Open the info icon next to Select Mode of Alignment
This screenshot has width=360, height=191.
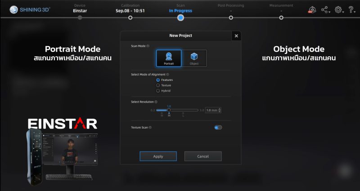click(167, 74)
